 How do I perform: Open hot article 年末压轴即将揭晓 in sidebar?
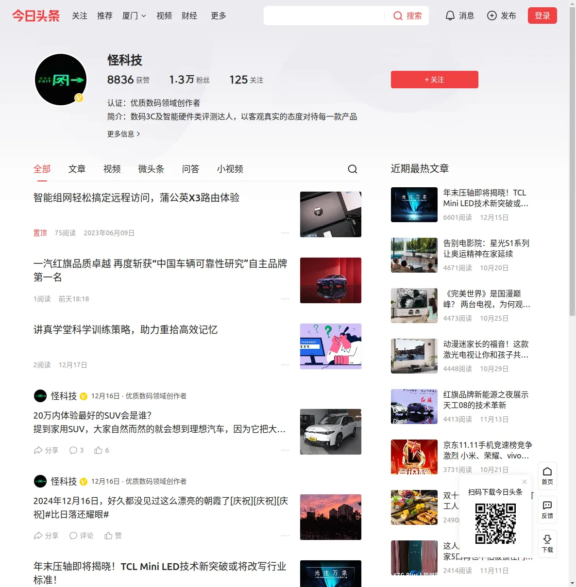[486, 198]
